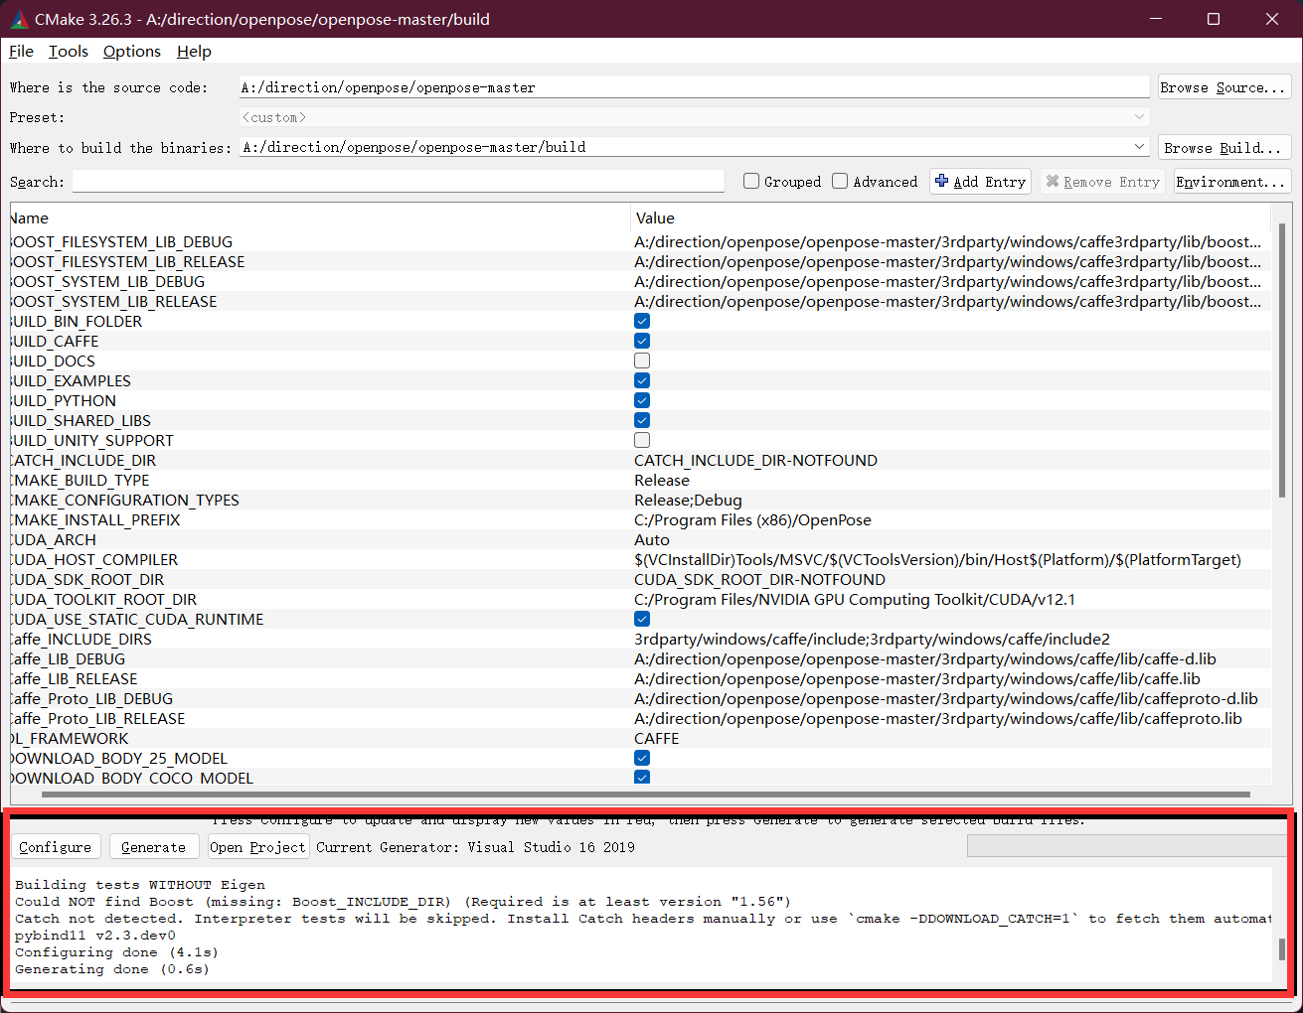Select the Caffe_INCLUDE_DIRS value
The image size is (1303, 1013).
[x=872, y=639]
